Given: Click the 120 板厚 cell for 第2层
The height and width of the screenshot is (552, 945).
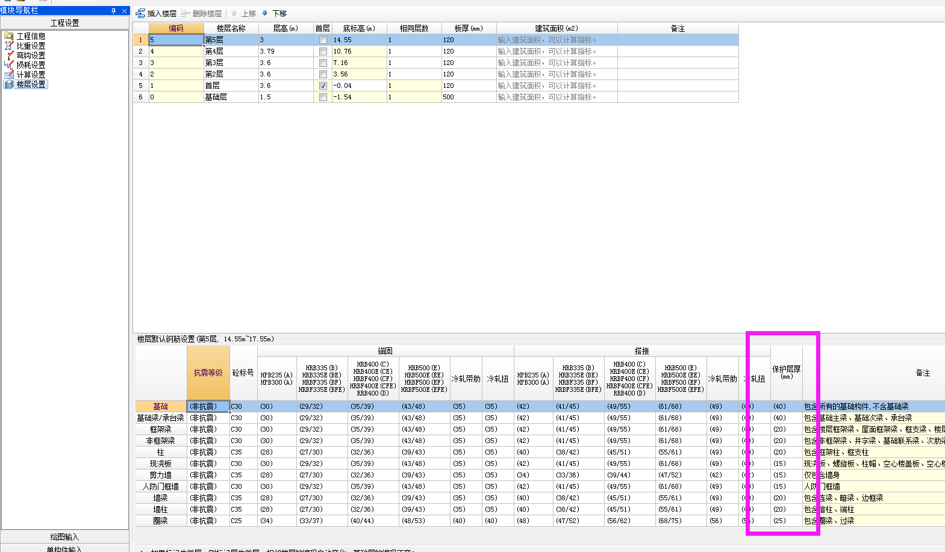Looking at the screenshot, I should click(469, 74).
